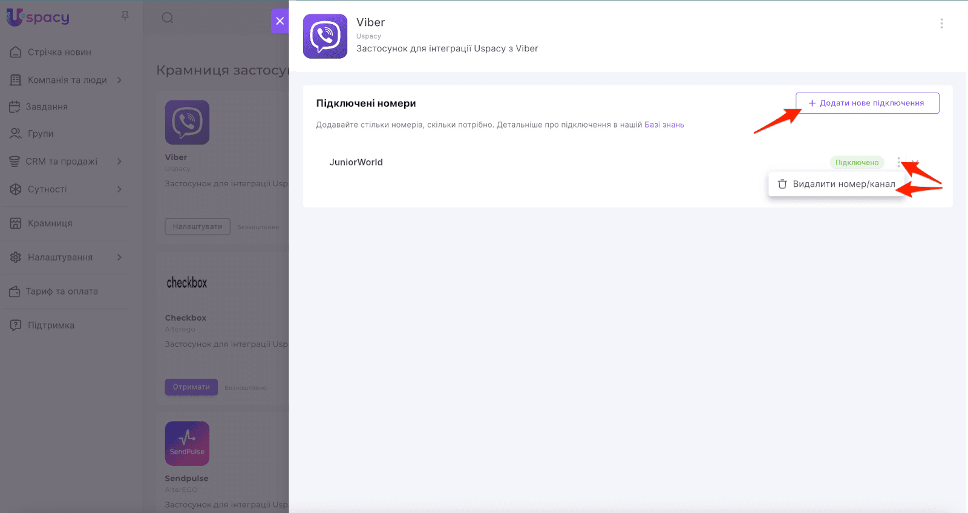Expand Налаштування chevron
Image resolution: width=968 pixels, height=513 pixels.
pyautogui.click(x=119, y=257)
